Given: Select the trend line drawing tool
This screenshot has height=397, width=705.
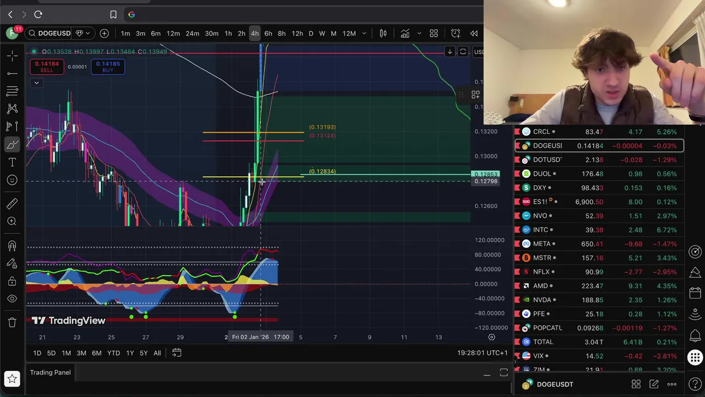Looking at the screenshot, I should (x=12, y=73).
